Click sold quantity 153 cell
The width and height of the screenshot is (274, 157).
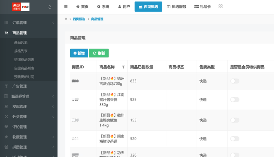[x=133, y=120]
